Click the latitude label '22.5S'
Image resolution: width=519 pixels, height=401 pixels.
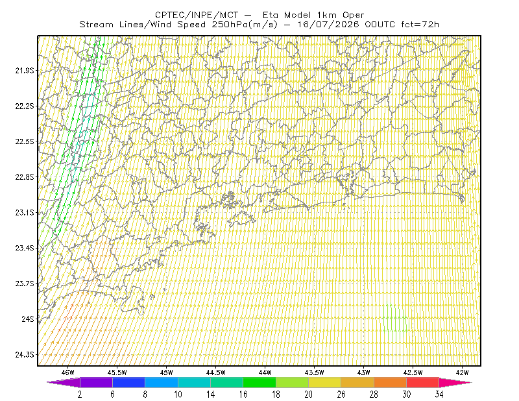pyautogui.click(x=25, y=141)
